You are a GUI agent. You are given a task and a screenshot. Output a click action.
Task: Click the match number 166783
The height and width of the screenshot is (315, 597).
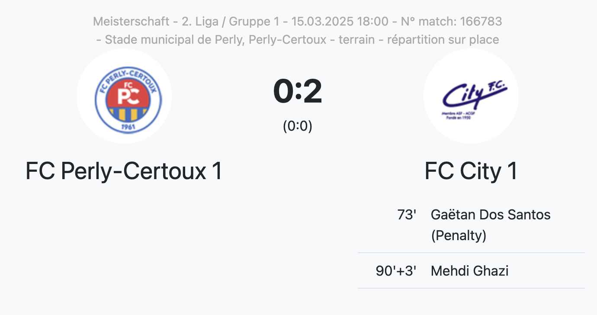click(x=480, y=21)
